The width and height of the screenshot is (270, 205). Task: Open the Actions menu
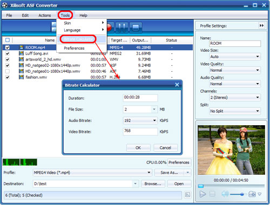[45, 15]
